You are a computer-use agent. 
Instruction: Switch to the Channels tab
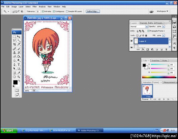click(143, 23)
